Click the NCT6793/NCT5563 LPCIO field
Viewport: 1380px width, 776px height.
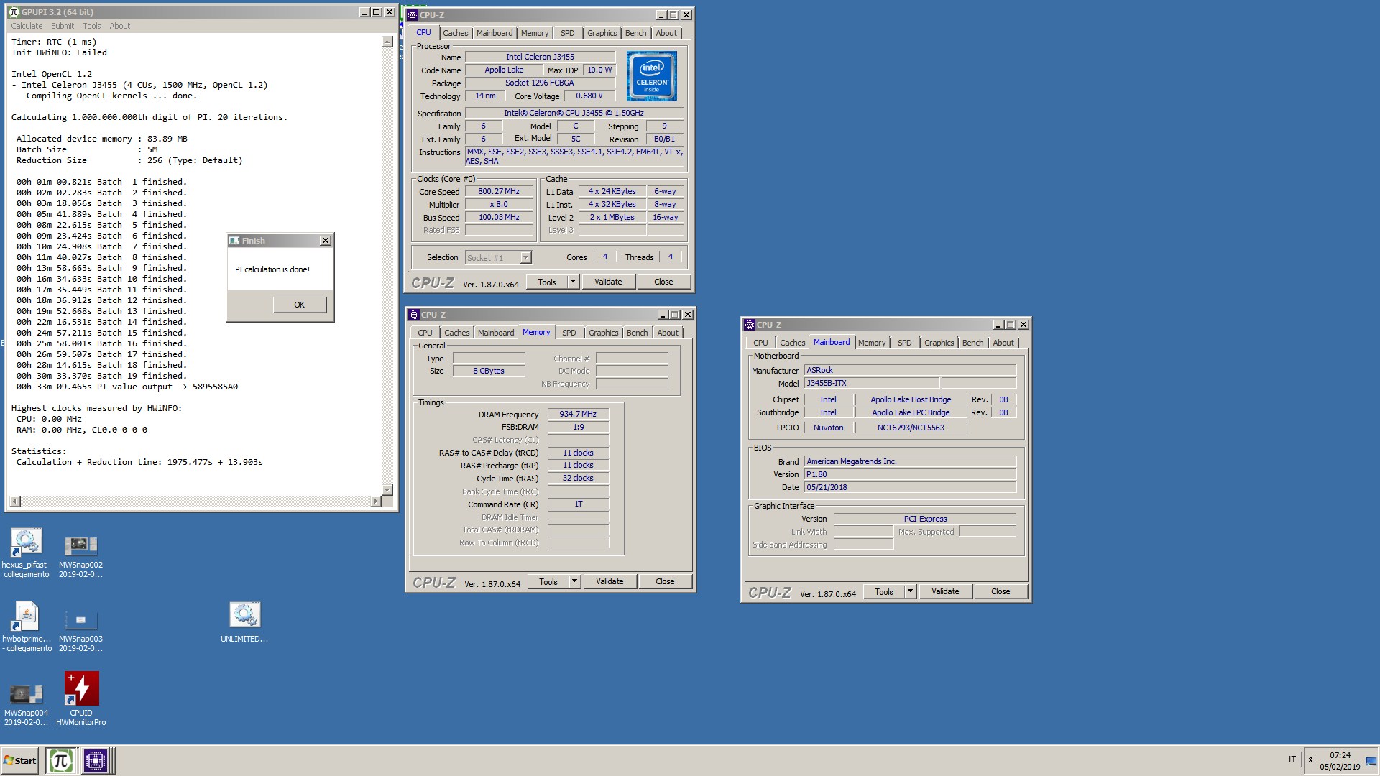[911, 428]
